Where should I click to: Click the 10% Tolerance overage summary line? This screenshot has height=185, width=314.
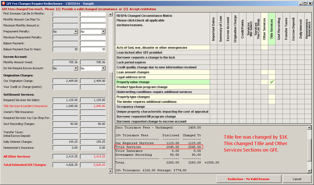coord(151,170)
